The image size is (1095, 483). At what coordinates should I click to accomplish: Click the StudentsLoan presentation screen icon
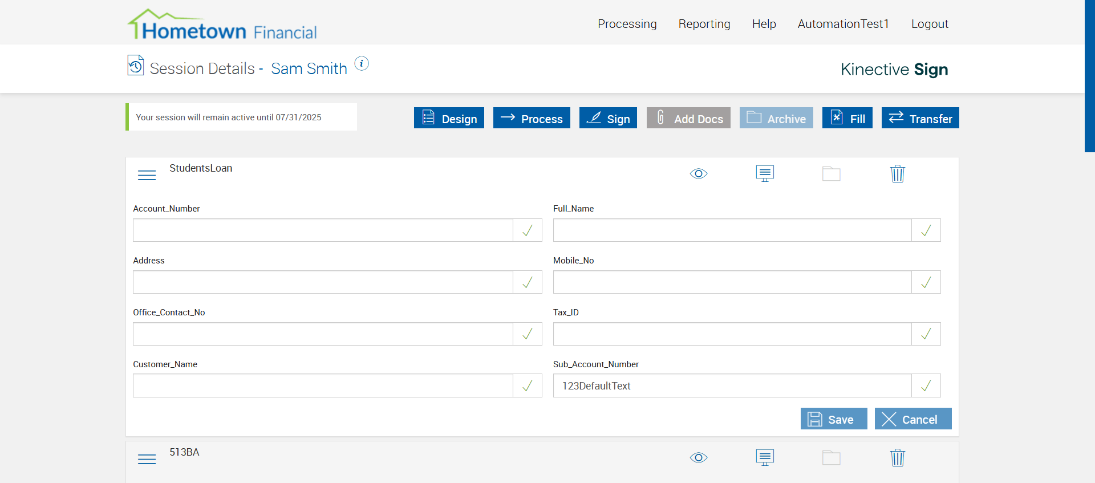click(x=765, y=173)
